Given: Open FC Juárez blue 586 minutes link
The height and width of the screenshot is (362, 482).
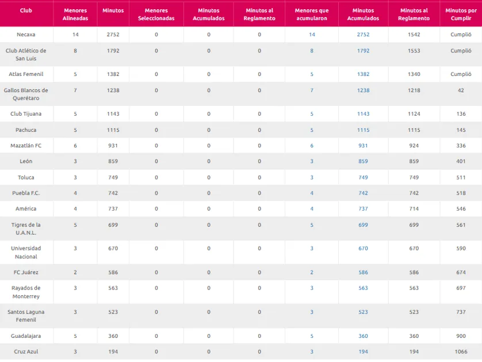Looking at the screenshot, I should click(363, 272).
